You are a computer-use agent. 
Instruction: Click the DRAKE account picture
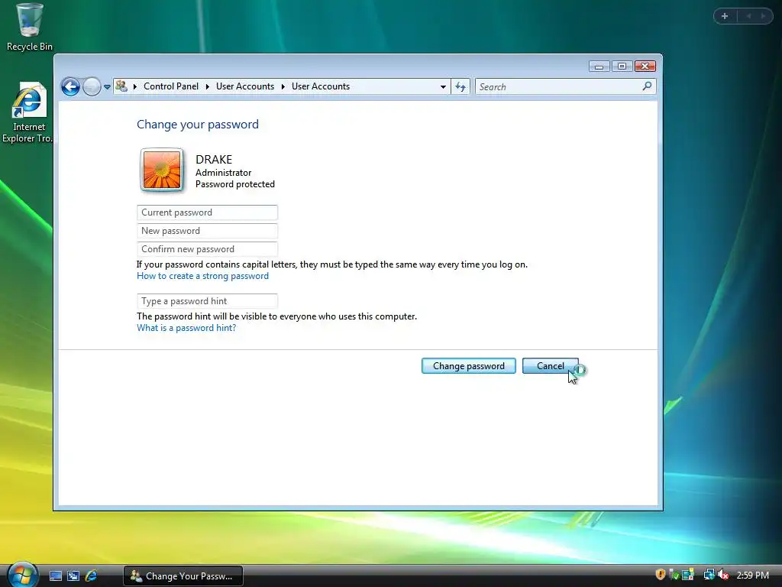162,170
